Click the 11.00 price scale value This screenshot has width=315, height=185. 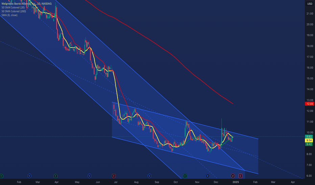[x=310, y=122]
